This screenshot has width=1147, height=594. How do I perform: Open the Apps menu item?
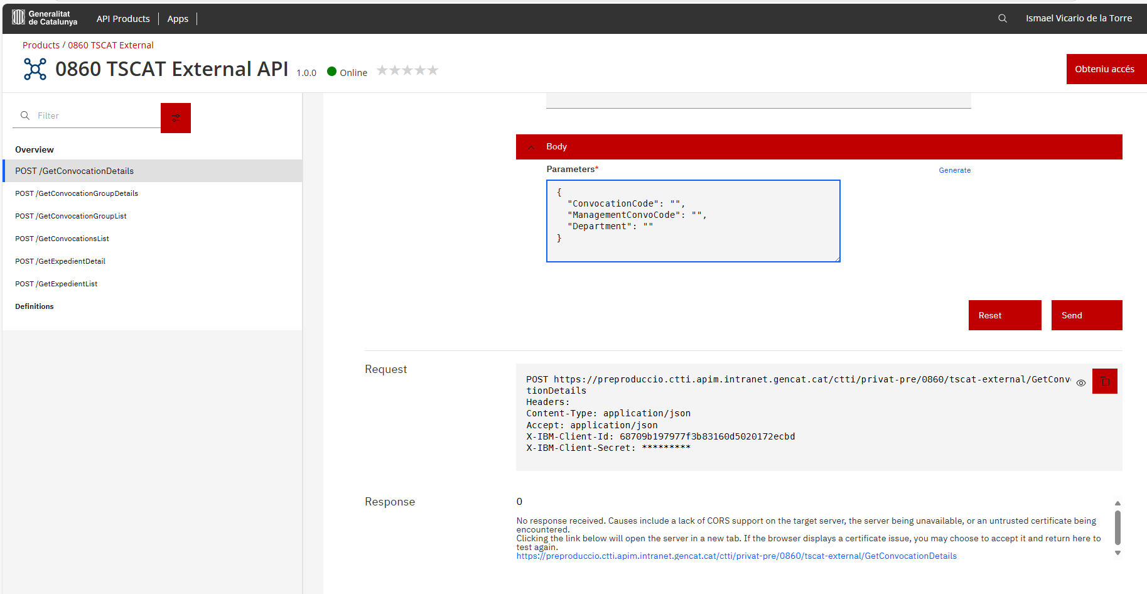click(x=178, y=19)
